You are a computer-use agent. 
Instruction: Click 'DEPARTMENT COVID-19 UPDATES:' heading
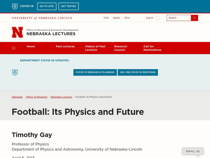tap(45, 61)
